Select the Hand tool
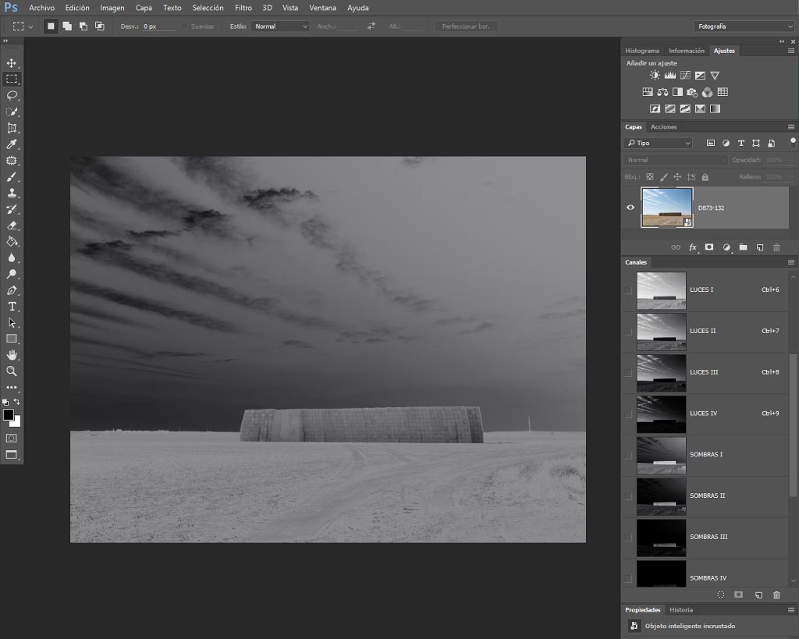 [x=11, y=355]
